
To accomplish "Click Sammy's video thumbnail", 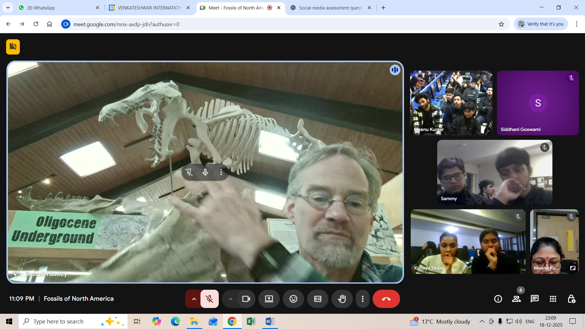I will pos(494,172).
